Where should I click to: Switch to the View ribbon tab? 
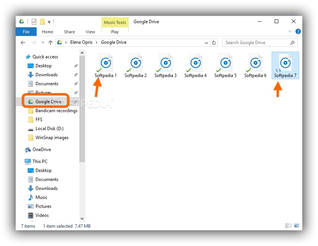[x=90, y=32]
